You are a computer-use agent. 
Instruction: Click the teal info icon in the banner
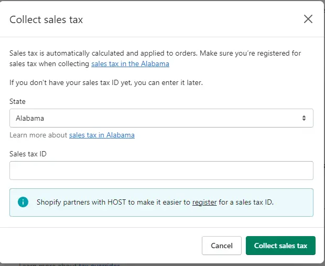[x=23, y=202]
